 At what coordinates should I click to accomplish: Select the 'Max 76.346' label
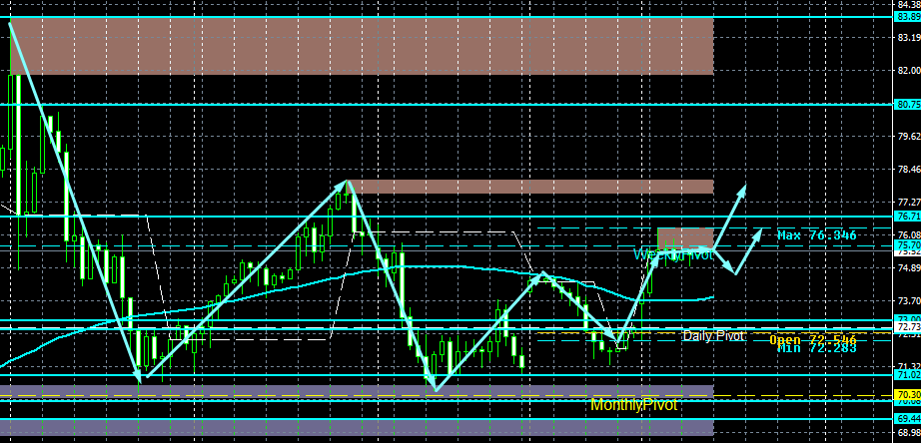[816, 235]
